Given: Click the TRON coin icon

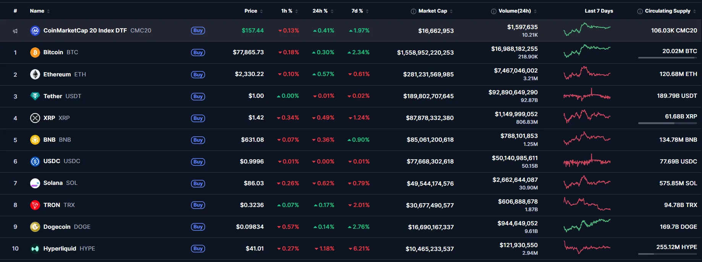Looking at the screenshot, I should [35, 205].
